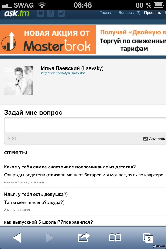This screenshot has height=249, width=166.
Task: Open Safari bookmarks book icon
Action: coord(115,238)
